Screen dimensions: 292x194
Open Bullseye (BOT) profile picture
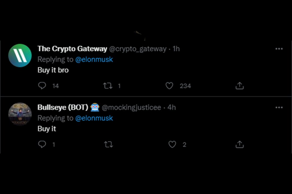pos(20,114)
